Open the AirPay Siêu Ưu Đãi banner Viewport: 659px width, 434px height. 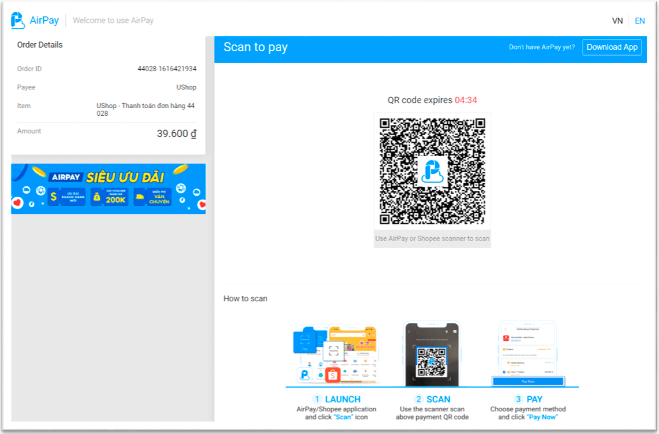point(108,189)
